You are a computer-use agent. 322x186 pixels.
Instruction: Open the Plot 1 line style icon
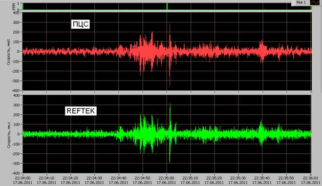(314, 2)
